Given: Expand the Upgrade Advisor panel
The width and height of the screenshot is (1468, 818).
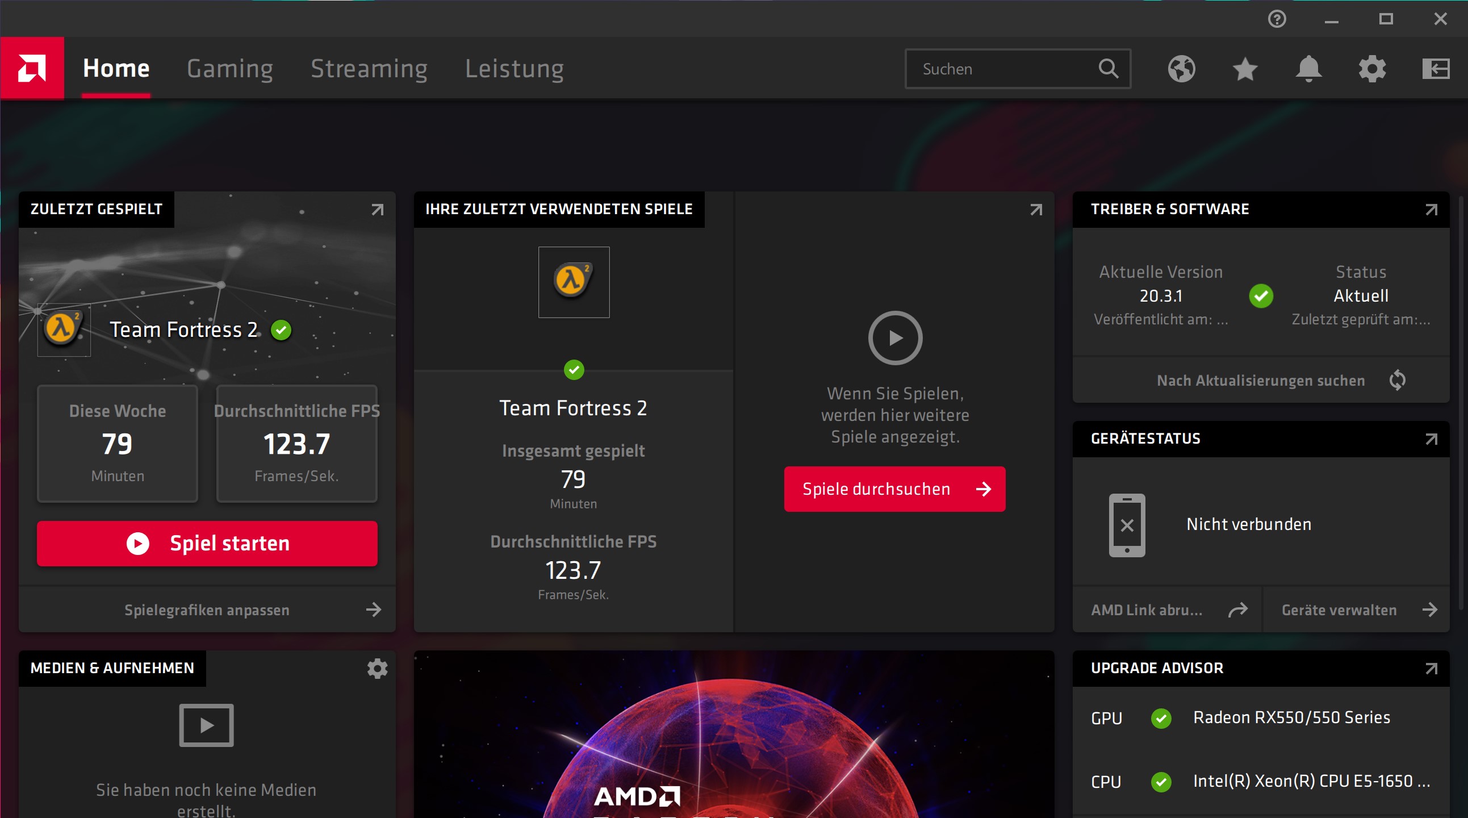Looking at the screenshot, I should (x=1431, y=668).
